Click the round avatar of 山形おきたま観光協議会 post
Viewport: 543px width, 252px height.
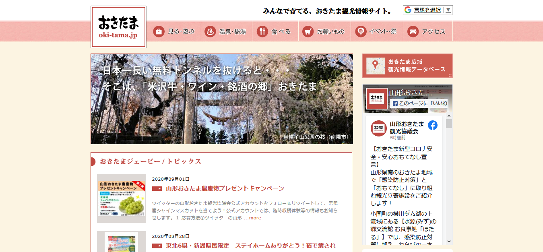379,128
